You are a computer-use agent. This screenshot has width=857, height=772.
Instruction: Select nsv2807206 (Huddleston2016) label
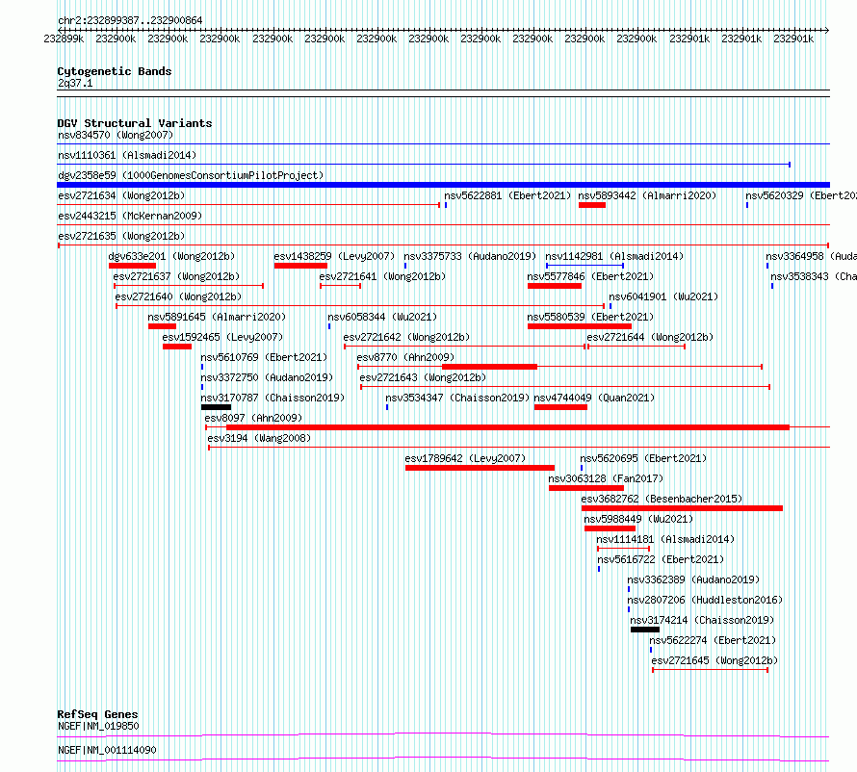coord(705,600)
